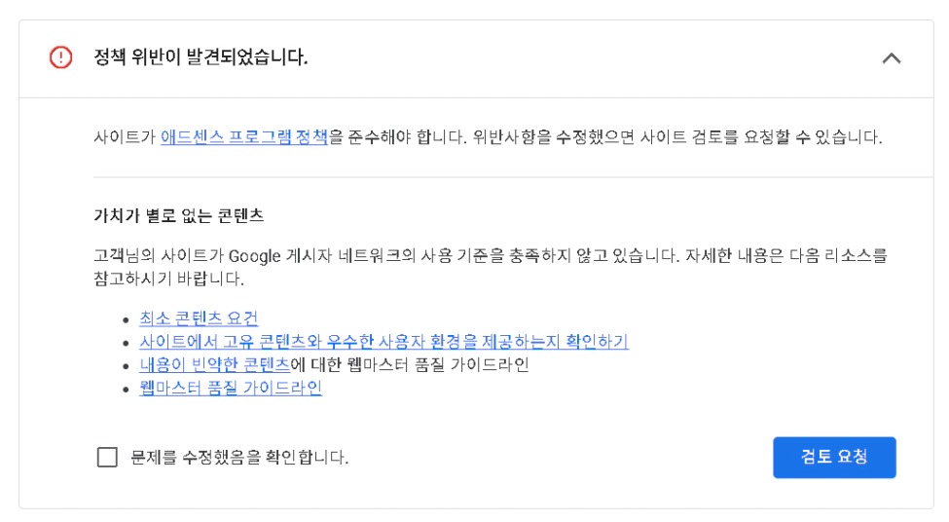This screenshot has height=522, width=949.
Task: Open the 내용이 빈약한 콘텐츠 link
Action: (x=214, y=365)
